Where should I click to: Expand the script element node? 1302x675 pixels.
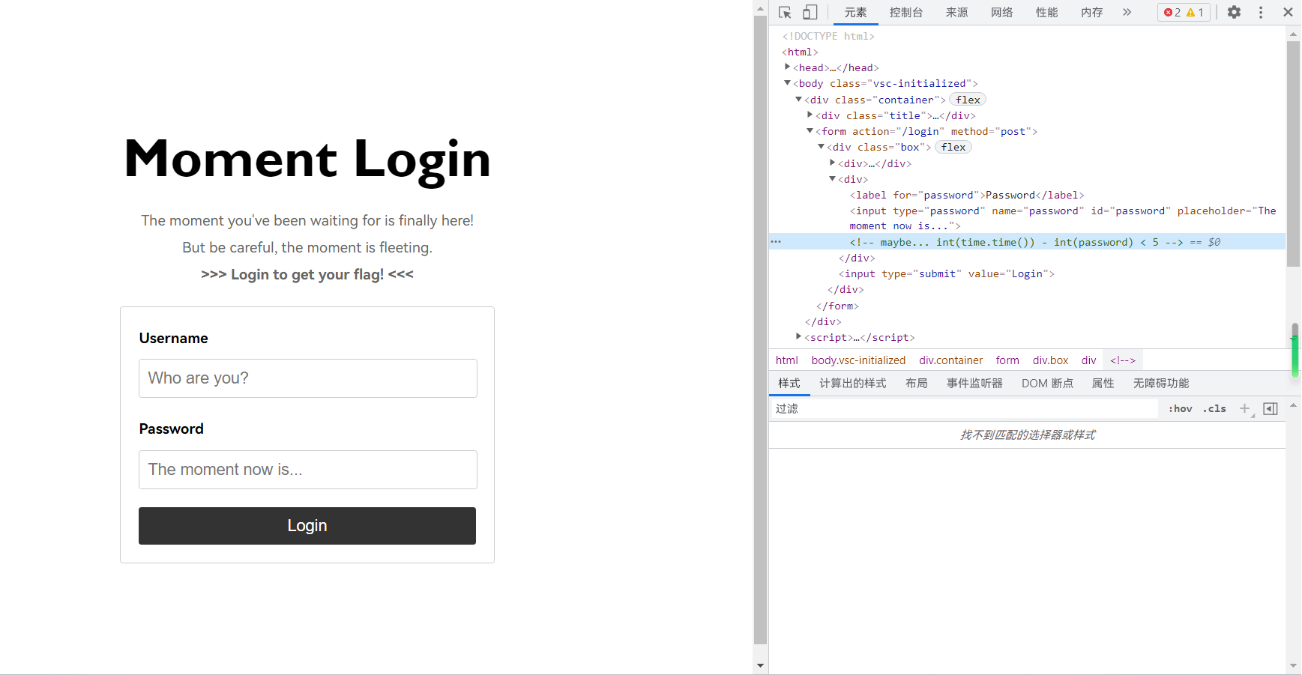[x=798, y=337]
